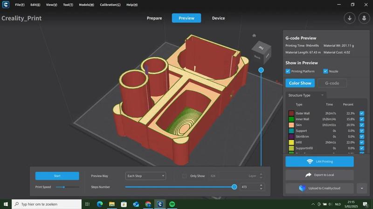Viewport: 373px width, 209px height.
Task: Open the Calibration menu
Action: pos(110,5)
